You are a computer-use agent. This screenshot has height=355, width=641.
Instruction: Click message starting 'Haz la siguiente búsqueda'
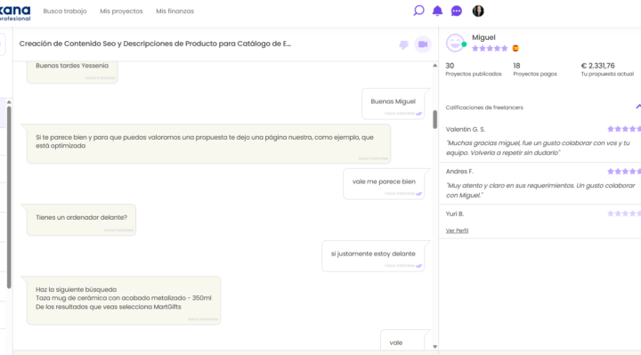[124, 300]
